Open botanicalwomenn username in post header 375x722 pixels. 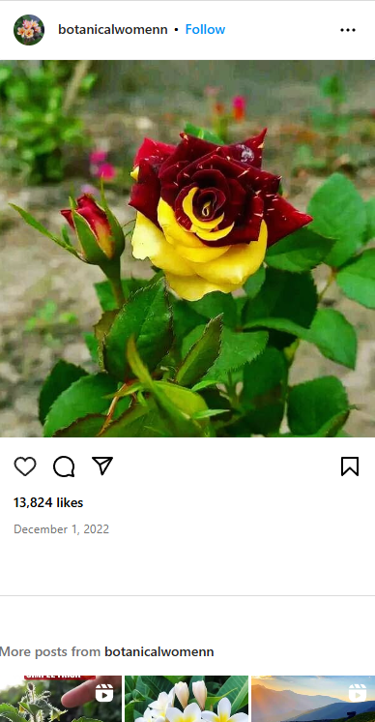click(112, 29)
